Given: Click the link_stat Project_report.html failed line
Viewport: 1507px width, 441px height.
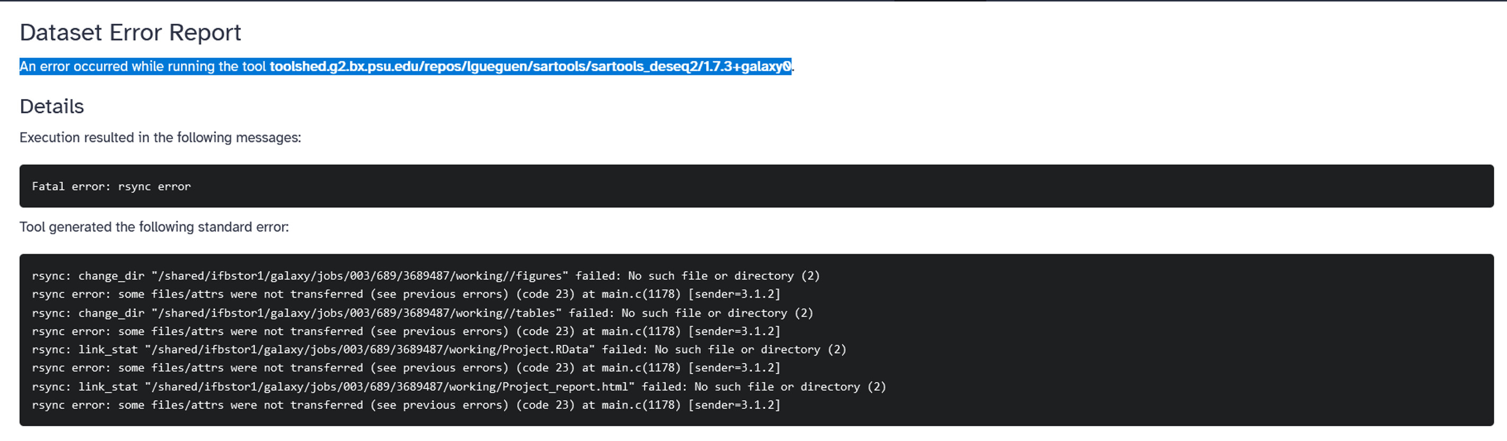Looking at the screenshot, I should 459,386.
